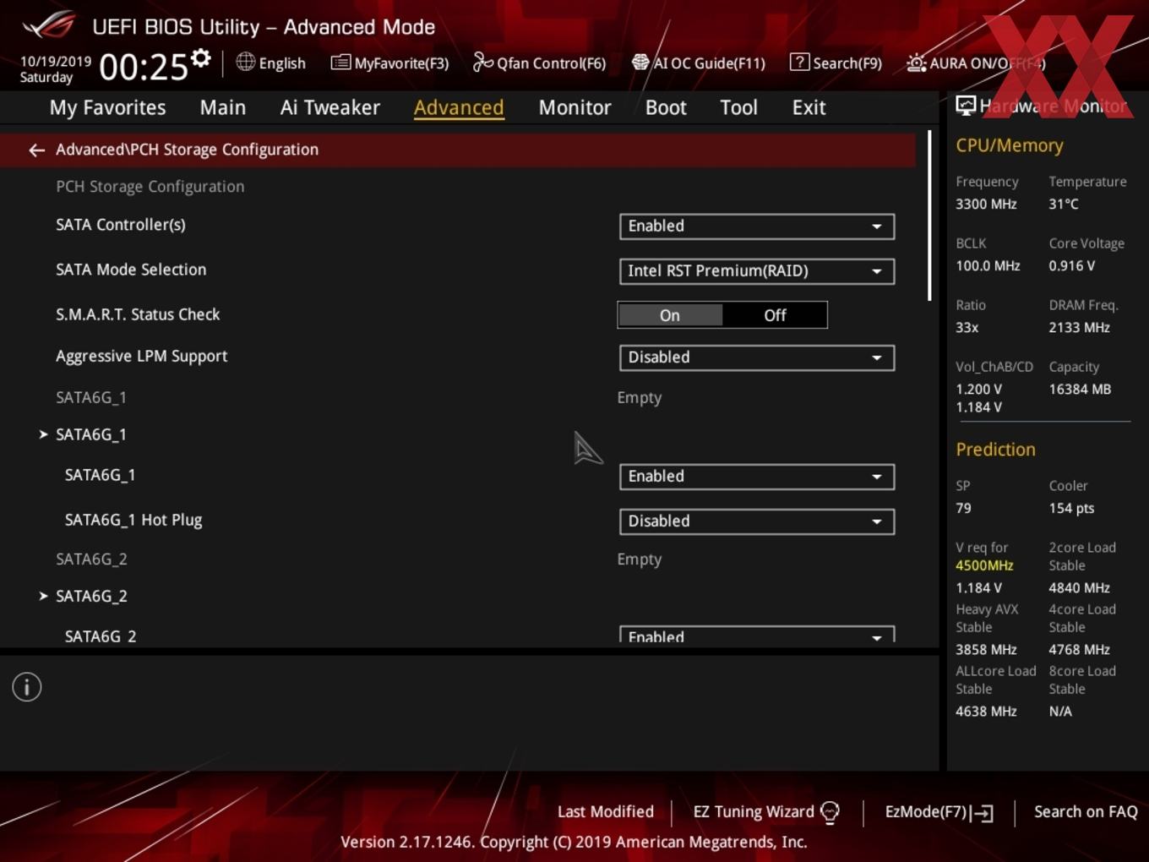Open Qfan Control fan icon
The image size is (1149, 862).
482,62
